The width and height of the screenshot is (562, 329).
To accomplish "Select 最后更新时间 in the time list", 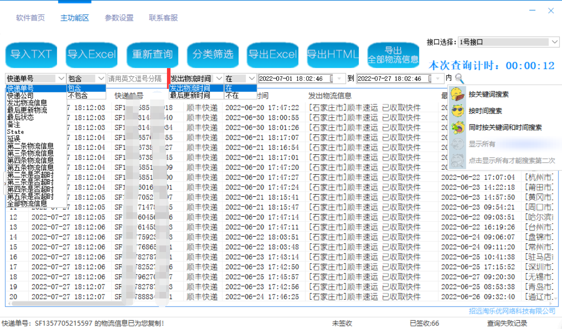I will point(190,95).
